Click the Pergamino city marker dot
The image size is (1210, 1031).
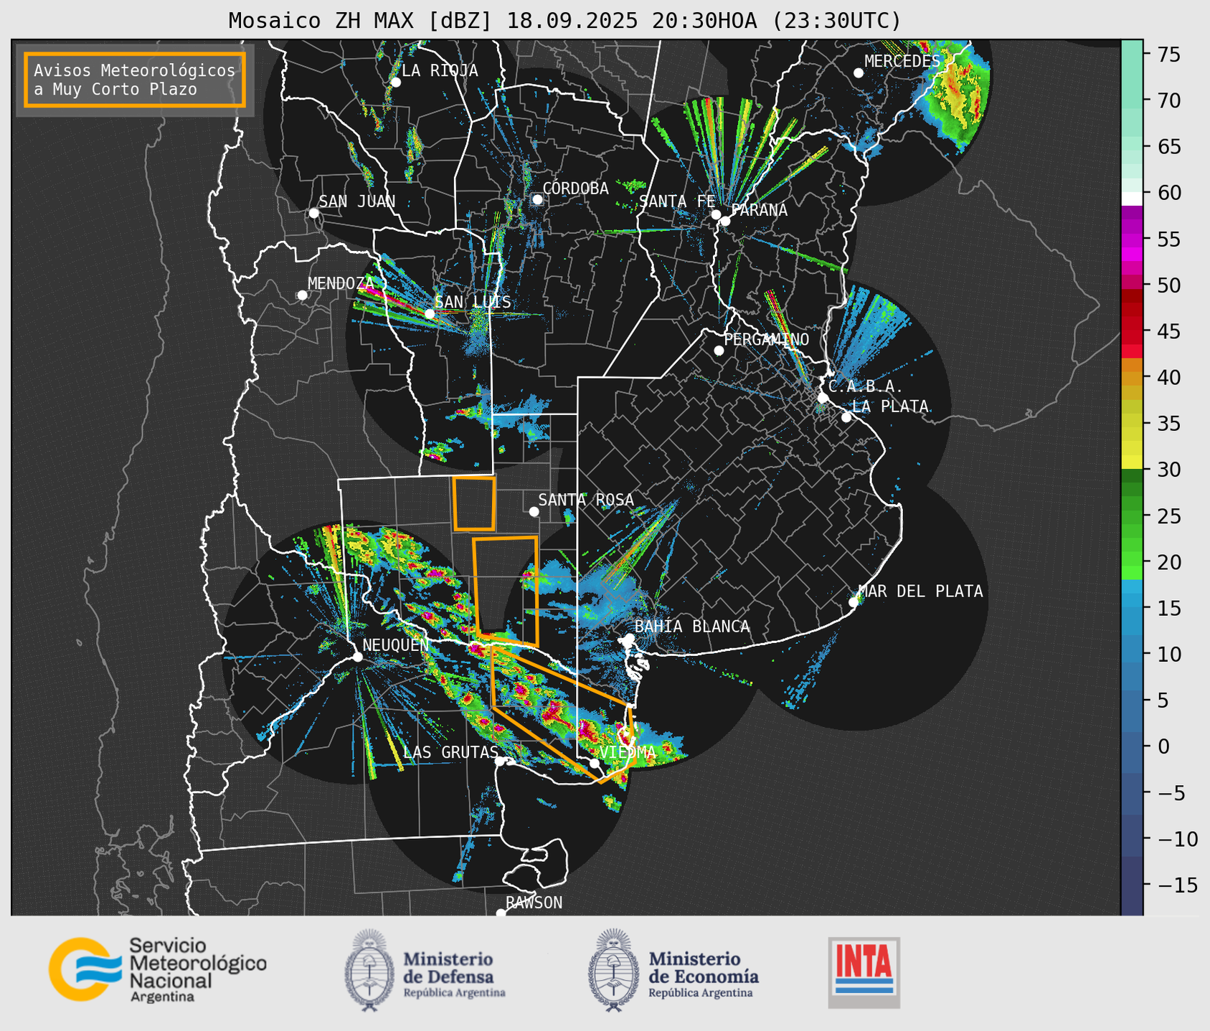point(719,351)
